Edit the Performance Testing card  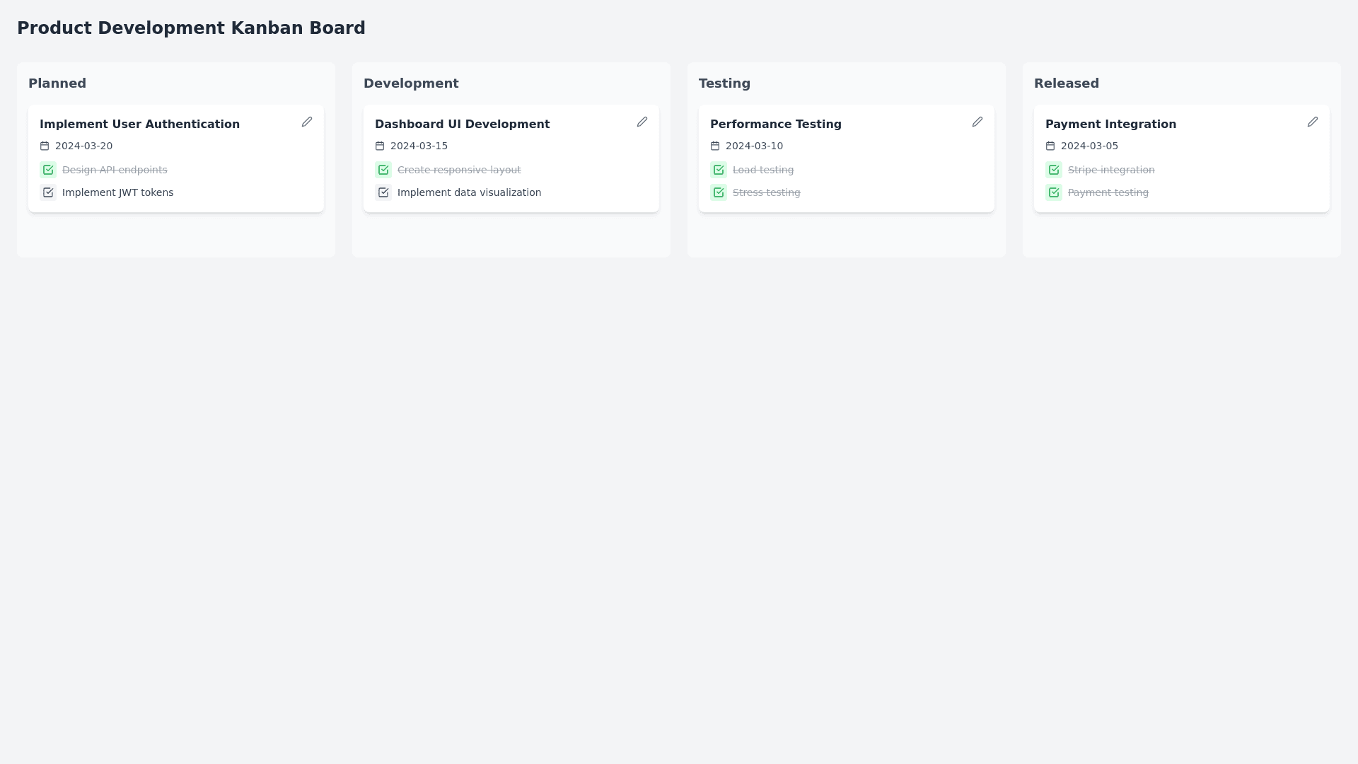977,122
